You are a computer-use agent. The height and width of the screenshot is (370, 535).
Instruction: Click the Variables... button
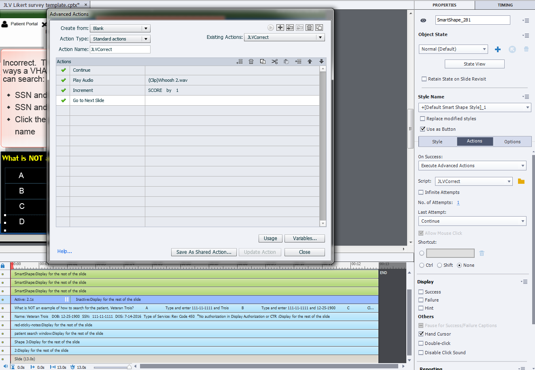coord(304,238)
